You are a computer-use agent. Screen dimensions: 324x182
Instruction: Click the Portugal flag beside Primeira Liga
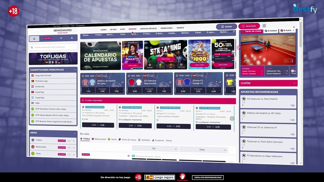pos(33,81)
